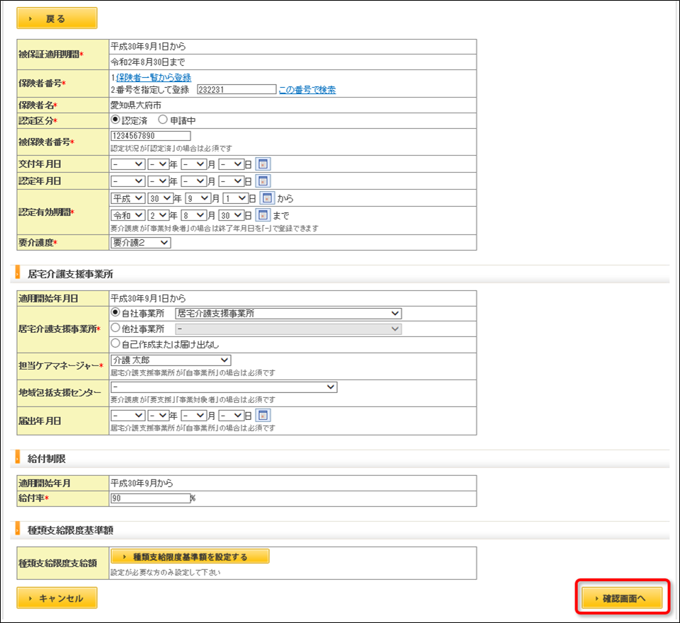The height and width of the screenshot is (623, 680).
Task: Open 交付年月日 day dropdown
Action: tap(231, 164)
